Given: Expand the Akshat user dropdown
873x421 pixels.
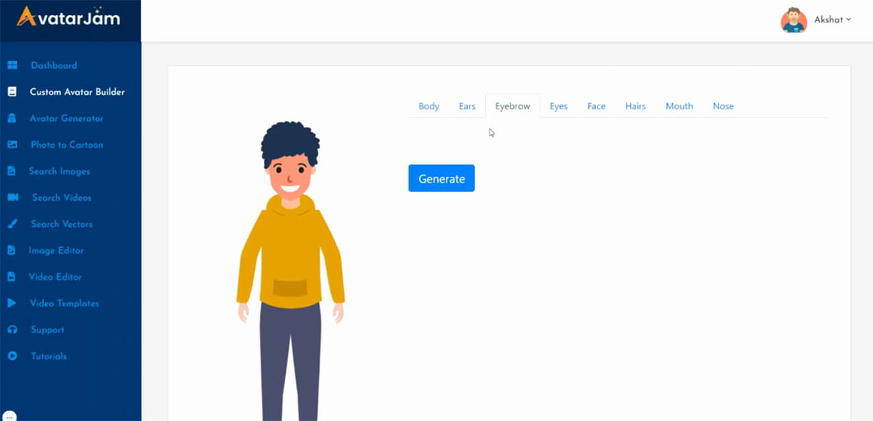Looking at the screenshot, I should click(833, 19).
